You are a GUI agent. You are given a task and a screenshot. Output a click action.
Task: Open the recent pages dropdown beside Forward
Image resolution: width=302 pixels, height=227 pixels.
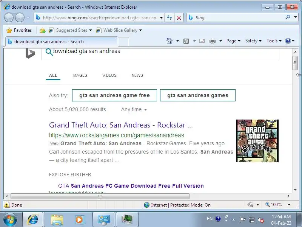click(28, 17)
